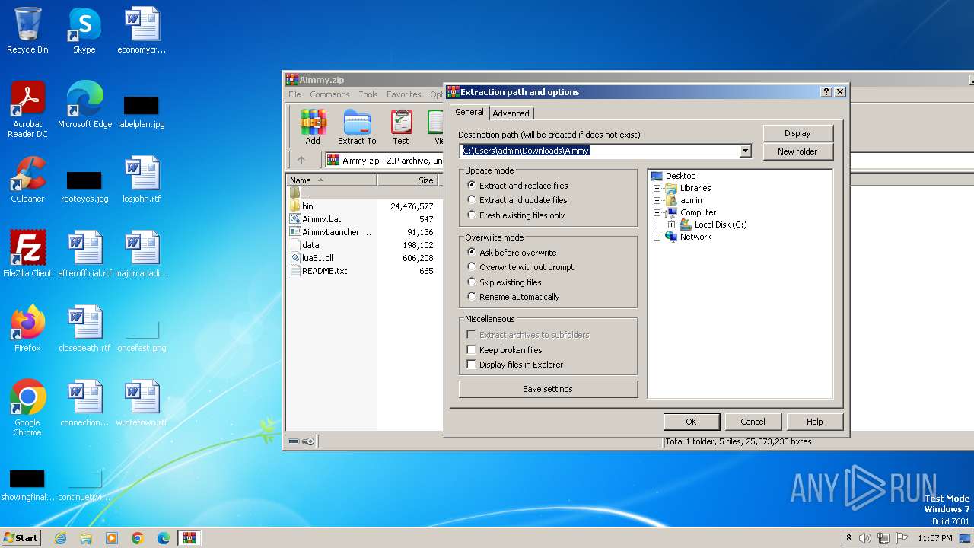Enable Display files in Explorer checkbox
Viewport: 974px width, 548px height.
[472, 365]
